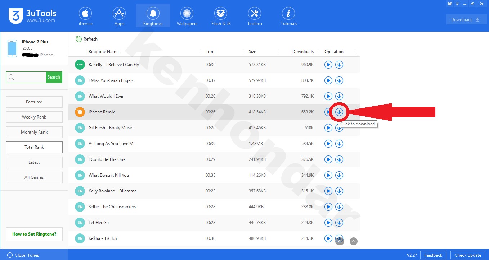
Task: Select the Weekly Rank category
Action: point(34,117)
